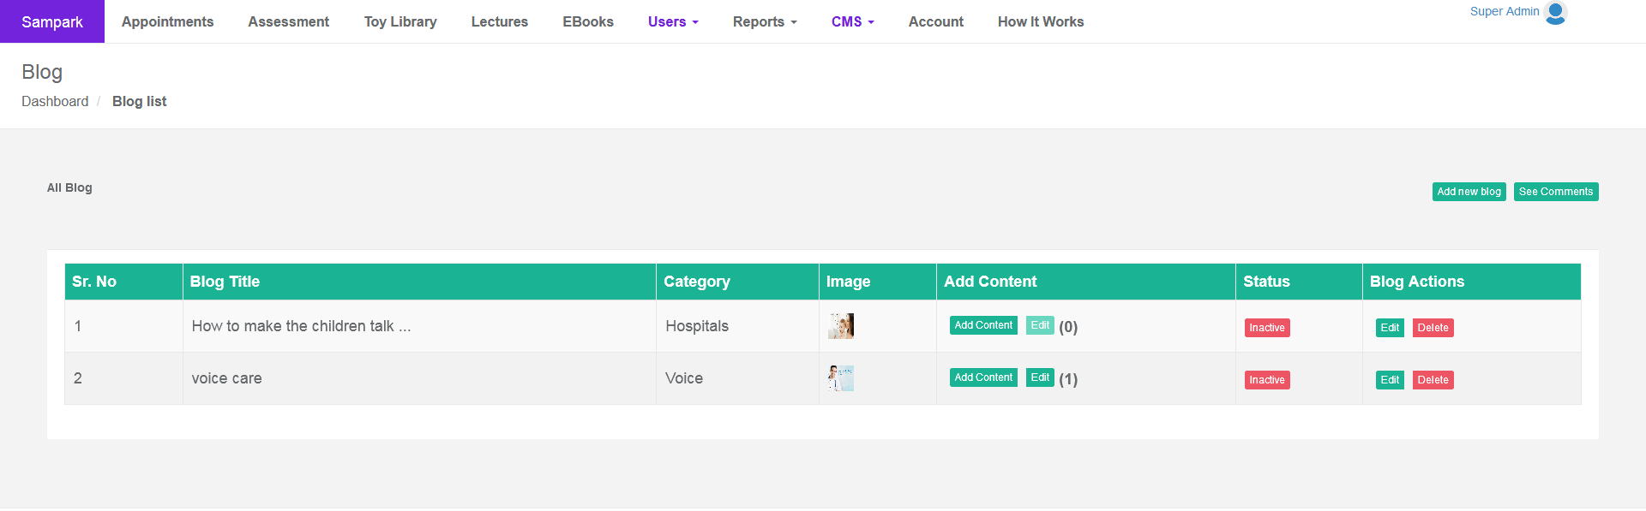
Task: Delete the first blog entry
Action: [1433, 328]
